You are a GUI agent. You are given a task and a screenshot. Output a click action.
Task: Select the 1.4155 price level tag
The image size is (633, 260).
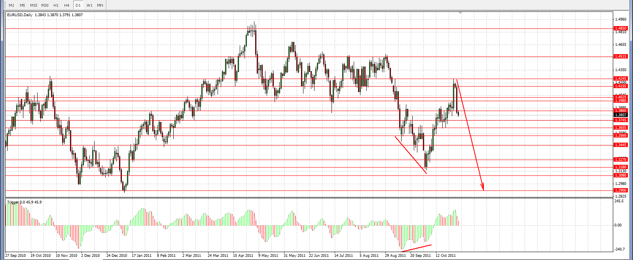tap(621, 86)
